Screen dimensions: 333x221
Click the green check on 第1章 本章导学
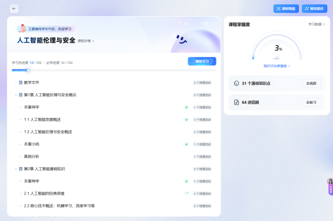tap(187, 107)
